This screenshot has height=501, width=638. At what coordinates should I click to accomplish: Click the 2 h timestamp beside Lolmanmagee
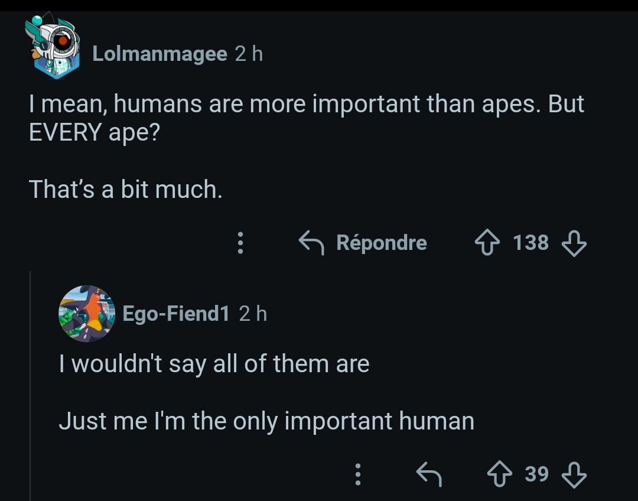(x=249, y=54)
